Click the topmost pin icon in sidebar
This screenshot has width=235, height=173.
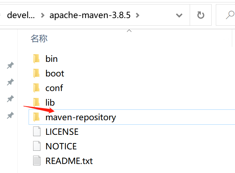tap(10, 65)
